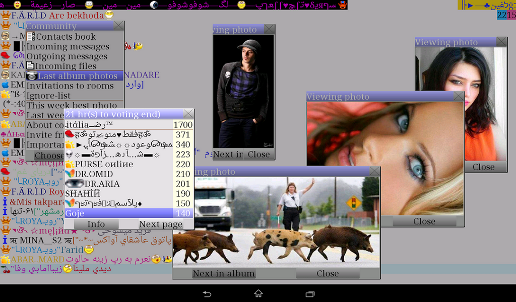Open the Ignore-list entry
Image resolution: width=516 pixels, height=302 pixels.
coord(75,95)
